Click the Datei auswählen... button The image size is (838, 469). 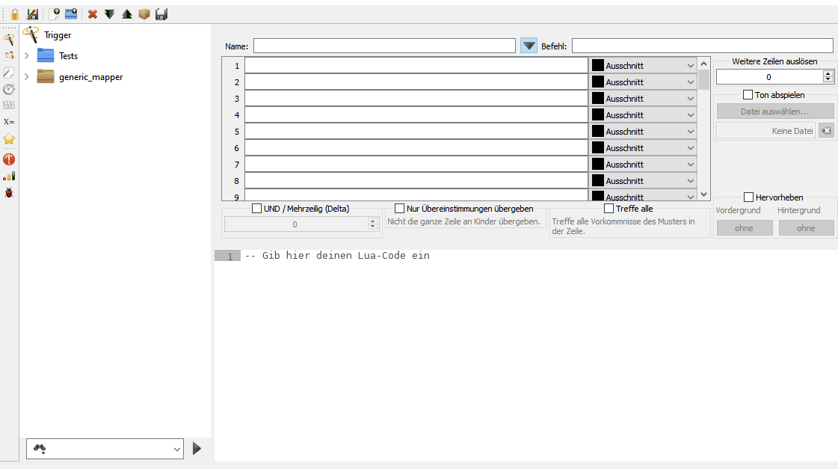(775, 111)
